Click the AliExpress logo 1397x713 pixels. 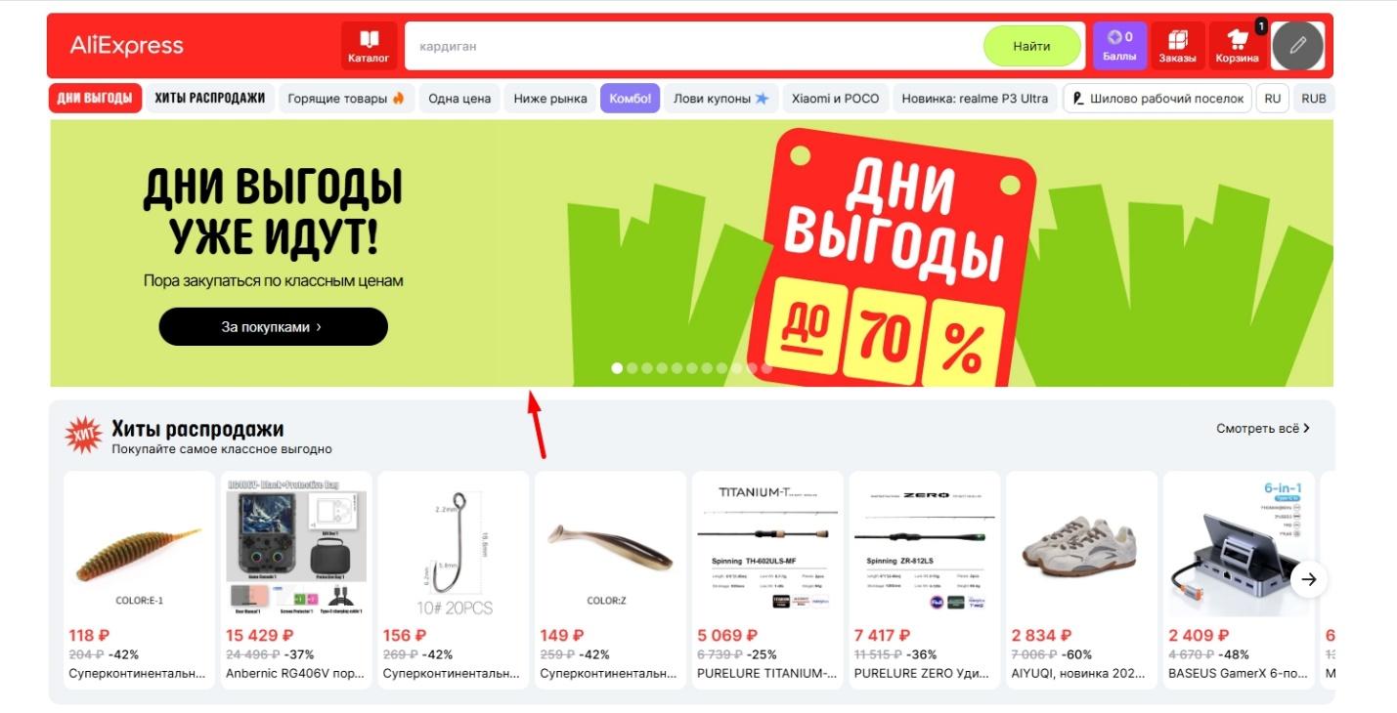coord(127,46)
